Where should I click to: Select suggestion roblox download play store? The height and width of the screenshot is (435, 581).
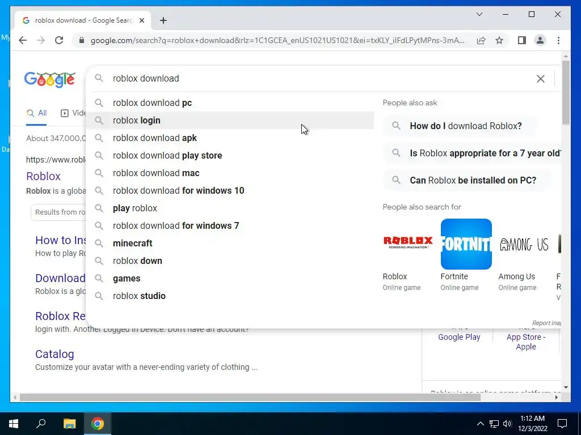click(x=230, y=155)
